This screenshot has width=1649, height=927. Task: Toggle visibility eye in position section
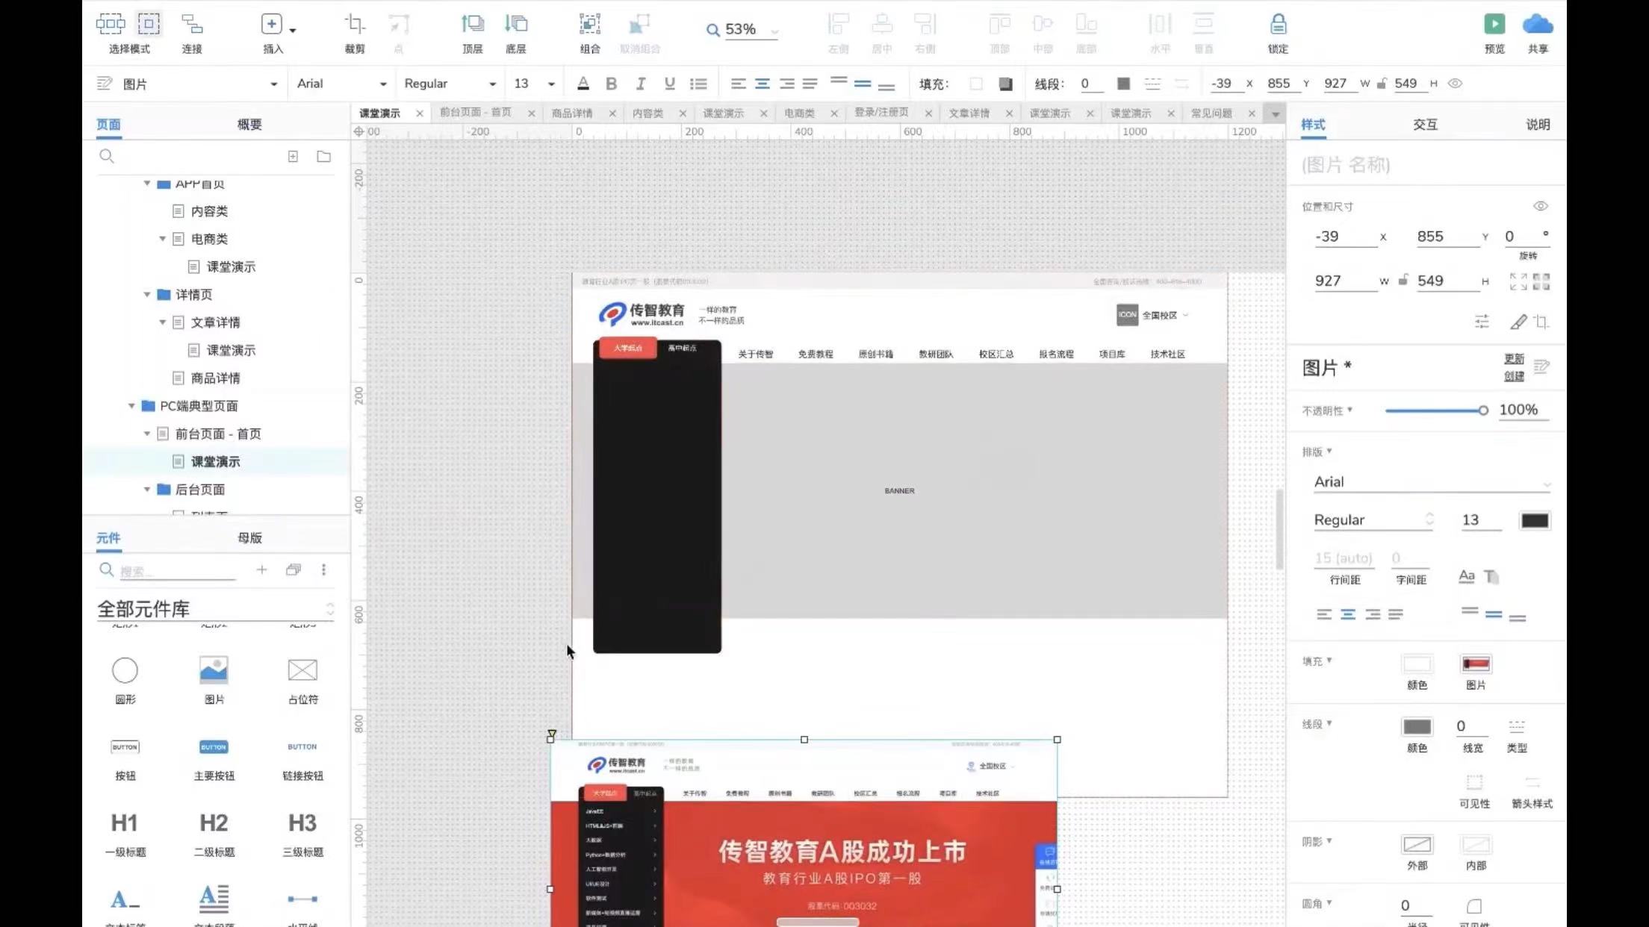(1540, 206)
